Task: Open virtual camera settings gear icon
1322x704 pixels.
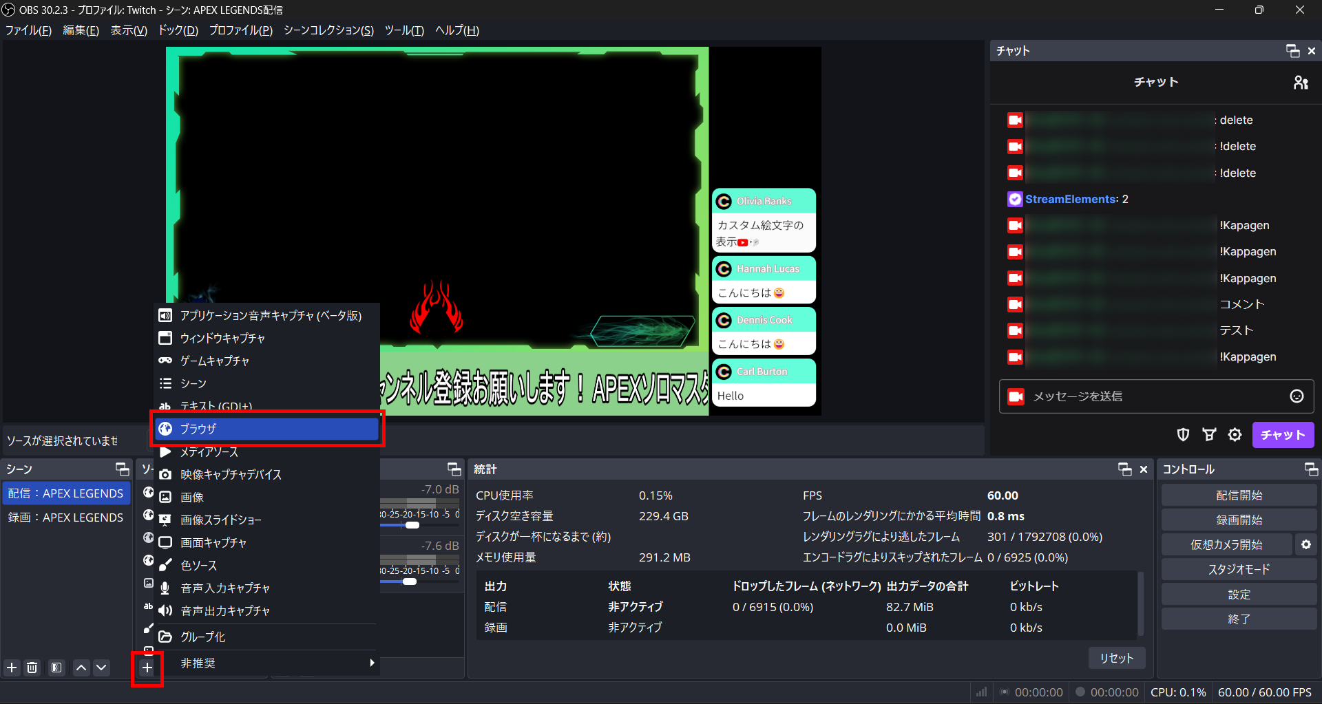Action: pyautogui.click(x=1306, y=545)
